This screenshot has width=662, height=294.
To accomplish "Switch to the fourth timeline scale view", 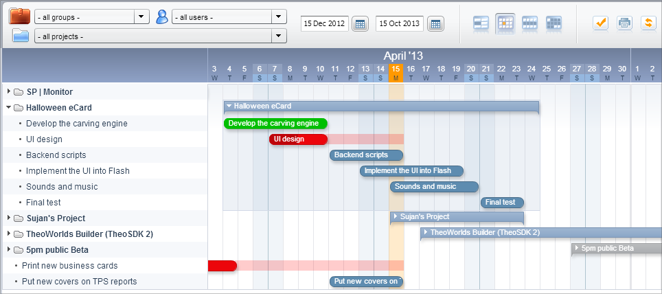I will pyautogui.click(x=553, y=23).
